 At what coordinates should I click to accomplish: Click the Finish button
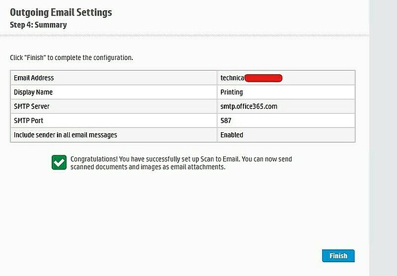pos(338,255)
